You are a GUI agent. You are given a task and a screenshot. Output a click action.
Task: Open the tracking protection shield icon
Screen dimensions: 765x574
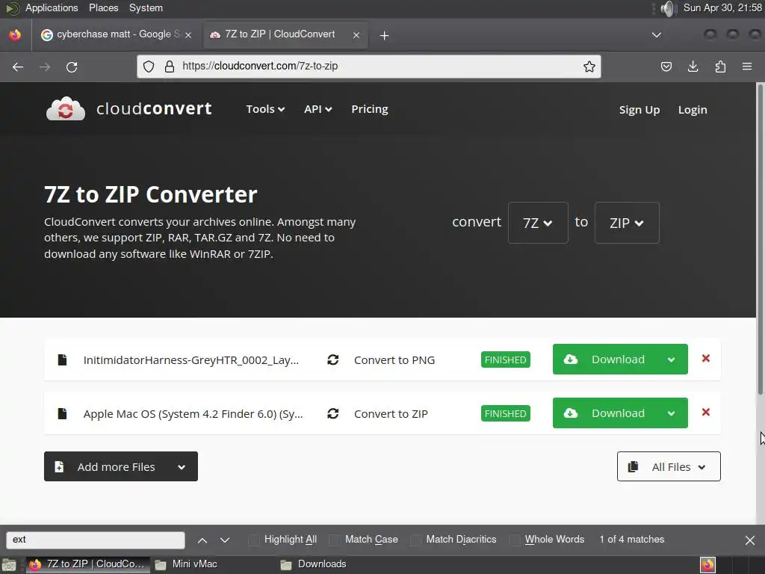[x=149, y=67]
